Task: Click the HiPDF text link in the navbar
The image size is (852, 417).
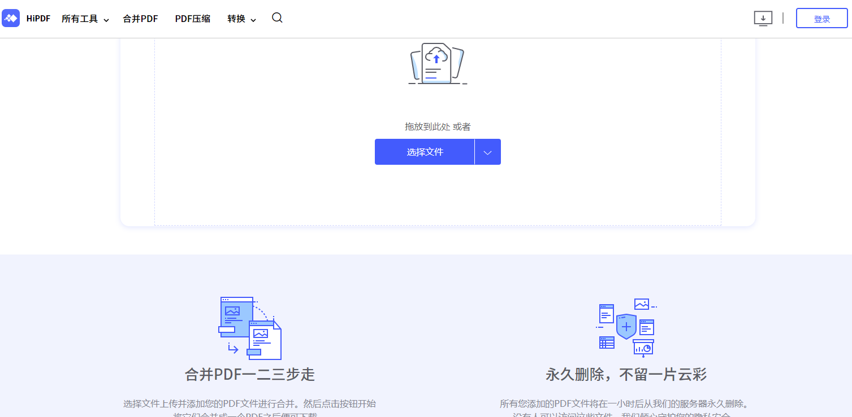Action: (37, 18)
